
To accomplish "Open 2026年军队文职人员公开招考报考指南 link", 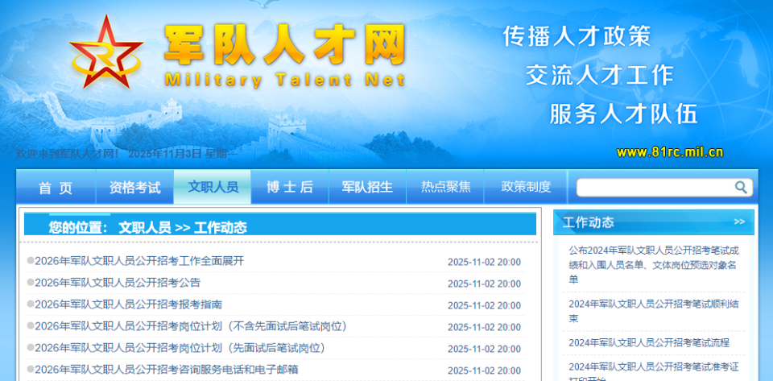I will (129, 304).
